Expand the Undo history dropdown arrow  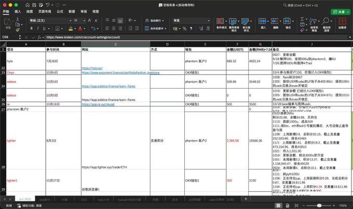pyautogui.click(x=52, y=5)
